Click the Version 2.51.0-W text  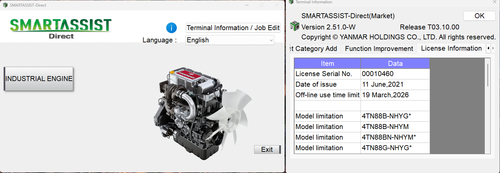point(328,27)
